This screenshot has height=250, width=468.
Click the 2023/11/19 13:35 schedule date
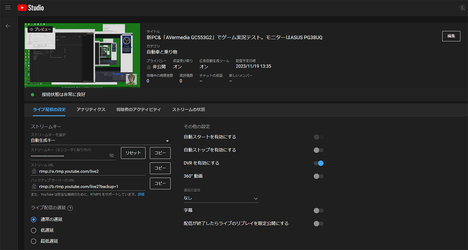[x=253, y=67]
